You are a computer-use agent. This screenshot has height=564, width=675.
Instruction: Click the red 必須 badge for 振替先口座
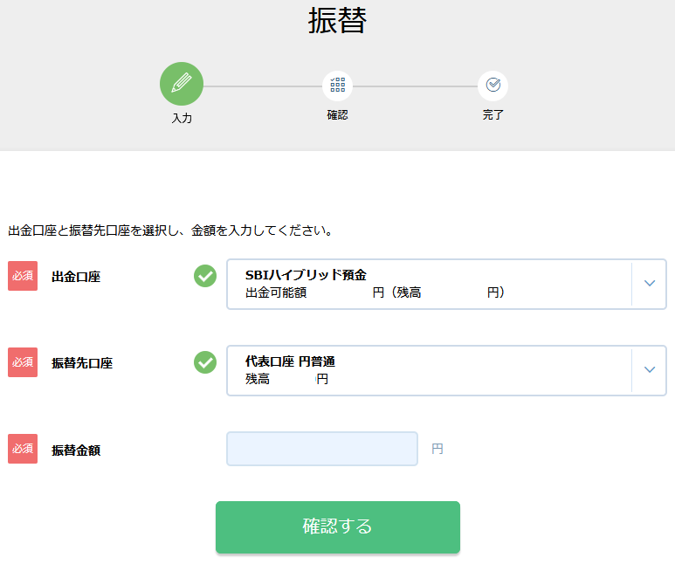(23, 362)
